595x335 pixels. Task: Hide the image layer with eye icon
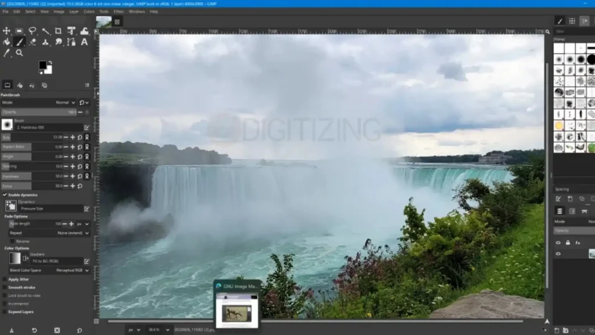click(558, 254)
